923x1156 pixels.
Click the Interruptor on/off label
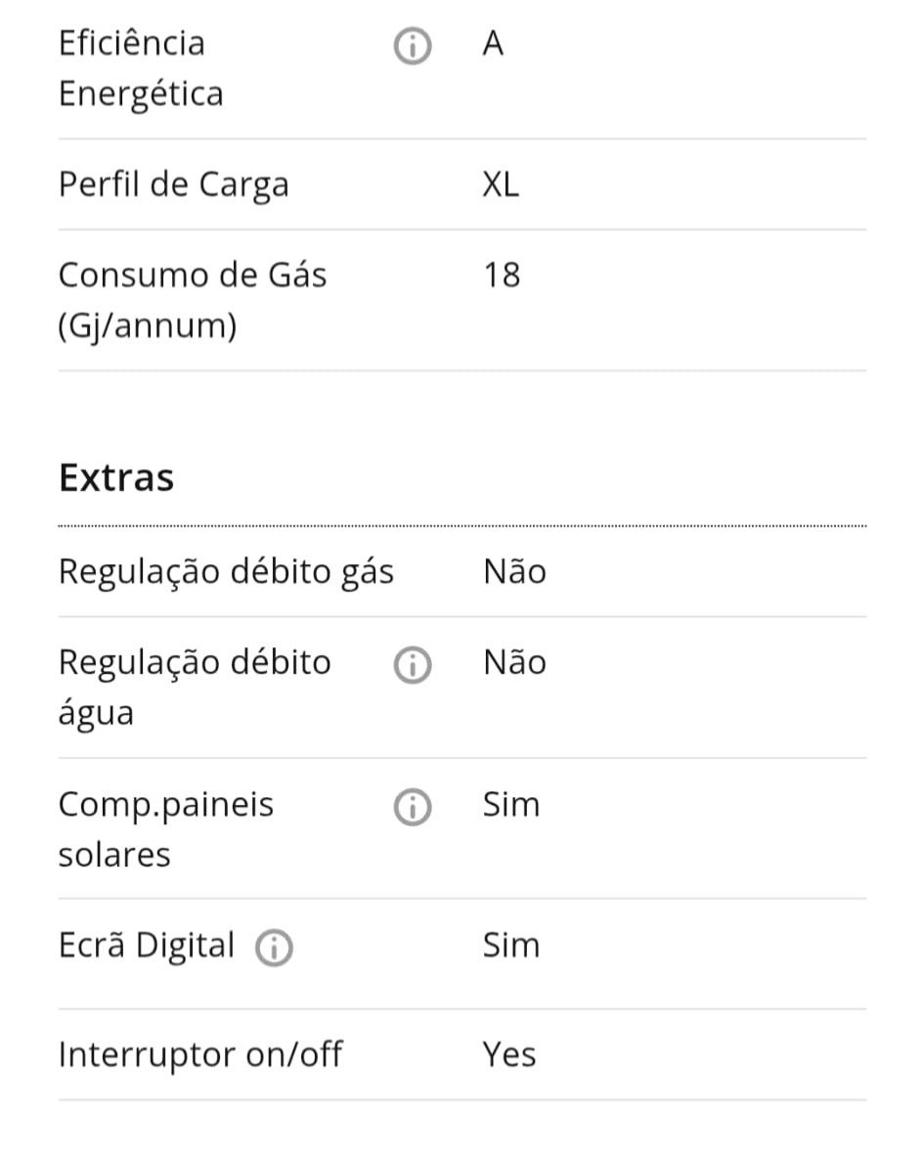tap(200, 1054)
